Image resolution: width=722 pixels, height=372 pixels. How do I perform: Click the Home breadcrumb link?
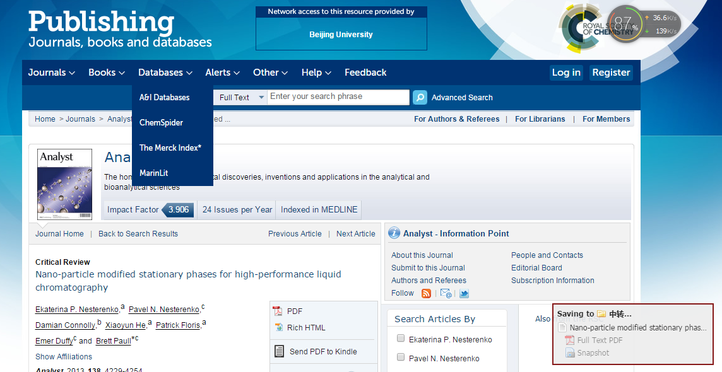(x=45, y=119)
